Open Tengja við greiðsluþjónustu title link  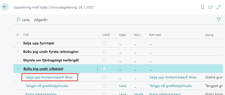pos(47,86)
